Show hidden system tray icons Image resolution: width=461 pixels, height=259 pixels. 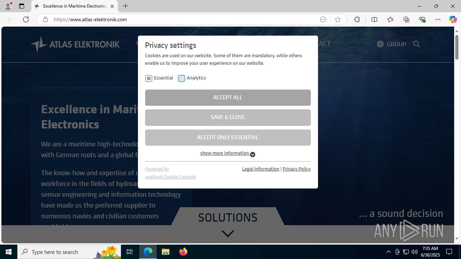[388, 252]
